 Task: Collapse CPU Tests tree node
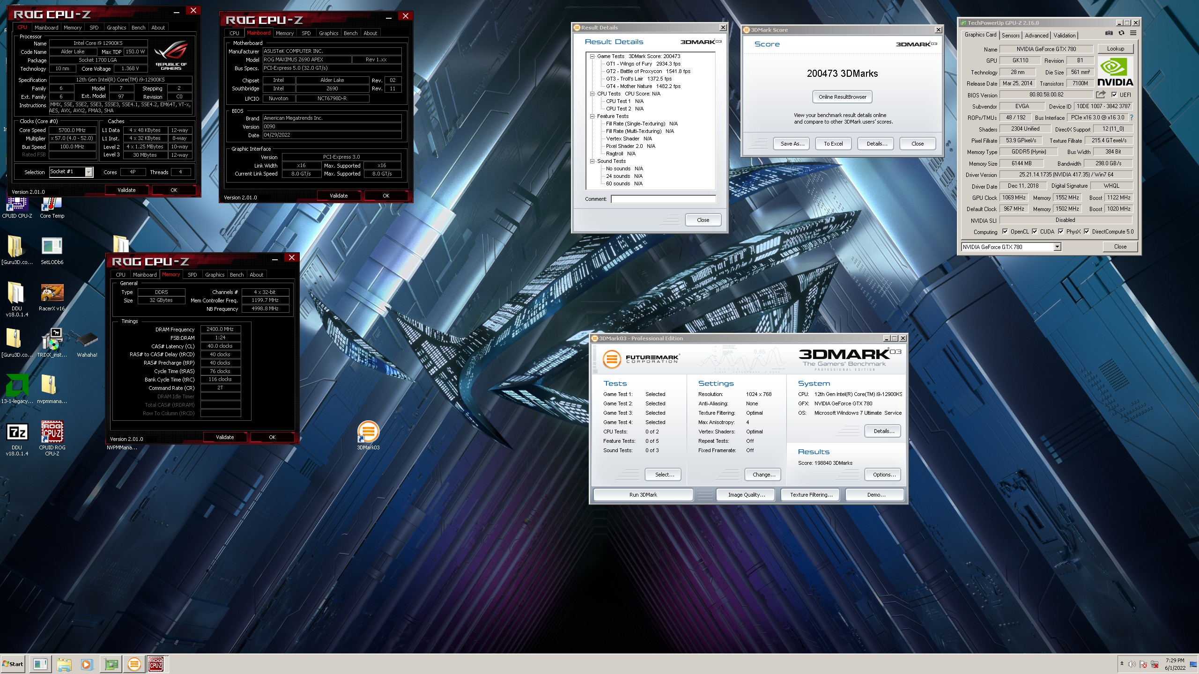(592, 94)
